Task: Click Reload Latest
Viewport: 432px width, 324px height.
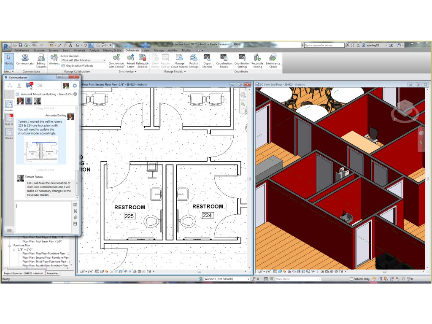Action: [x=131, y=61]
